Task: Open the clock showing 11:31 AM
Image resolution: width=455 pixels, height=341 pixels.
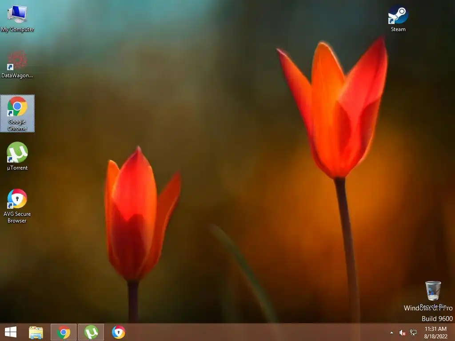Action: [435, 333]
